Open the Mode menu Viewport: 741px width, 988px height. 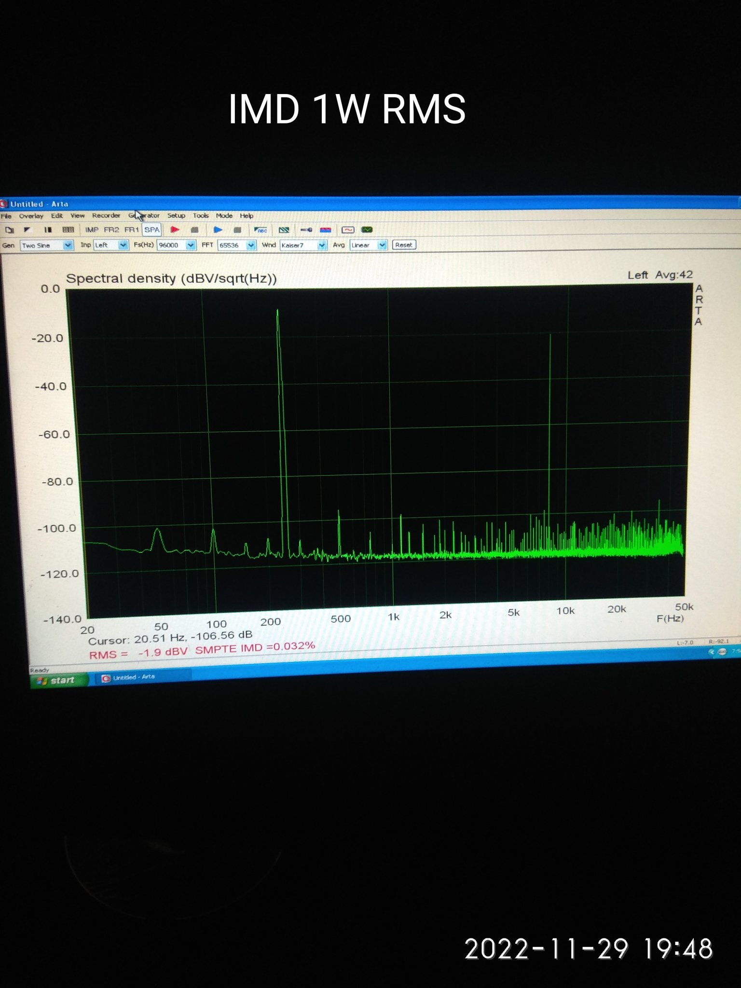click(224, 216)
